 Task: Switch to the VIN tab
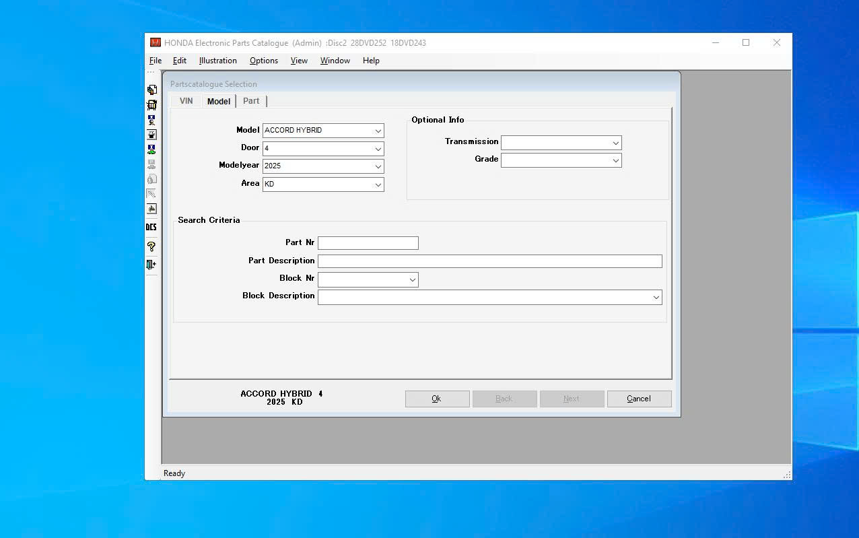(x=186, y=101)
